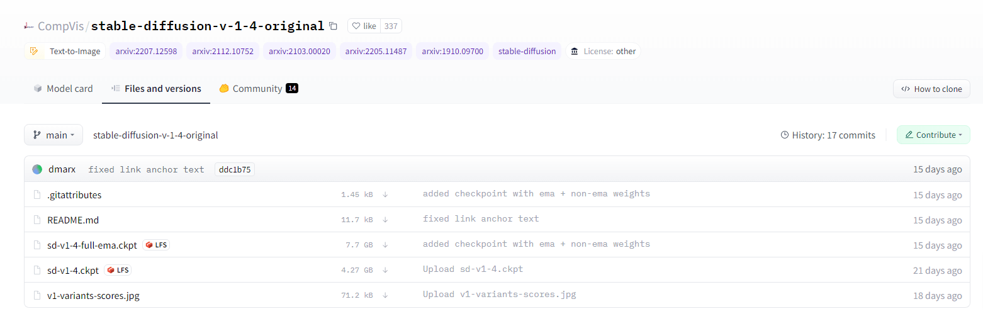Click the dmarx user avatar
The width and height of the screenshot is (983, 321).
coord(37,169)
